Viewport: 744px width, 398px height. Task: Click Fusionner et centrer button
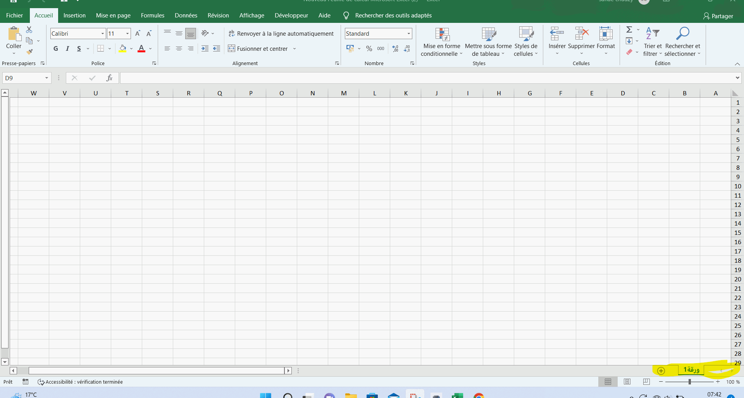point(258,48)
